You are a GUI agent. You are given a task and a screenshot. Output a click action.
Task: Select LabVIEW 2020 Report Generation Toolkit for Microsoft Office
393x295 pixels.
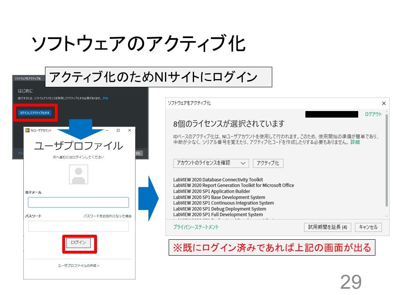click(234, 185)
